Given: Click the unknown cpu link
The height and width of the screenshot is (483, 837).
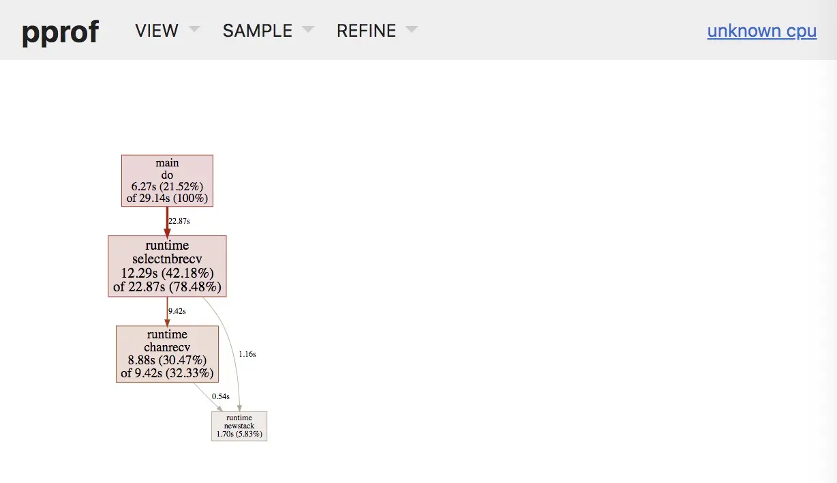Looking at the screenshot, I should pos(761,31).
